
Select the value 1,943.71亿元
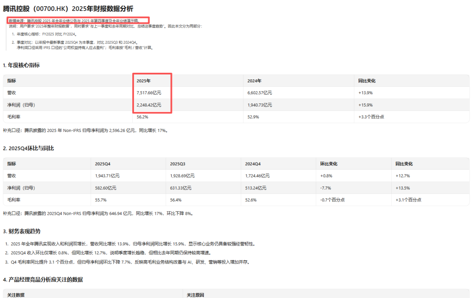click(107, 176)
